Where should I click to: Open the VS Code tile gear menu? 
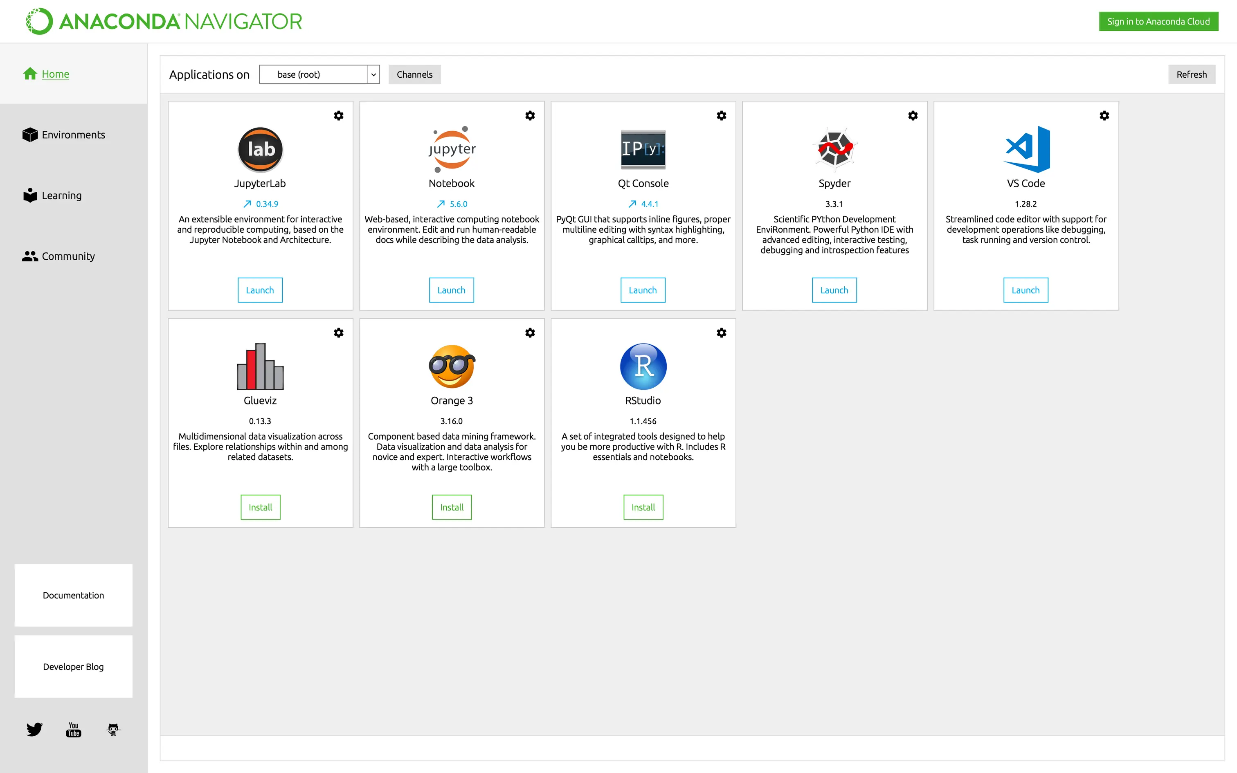pos(1104,115)
